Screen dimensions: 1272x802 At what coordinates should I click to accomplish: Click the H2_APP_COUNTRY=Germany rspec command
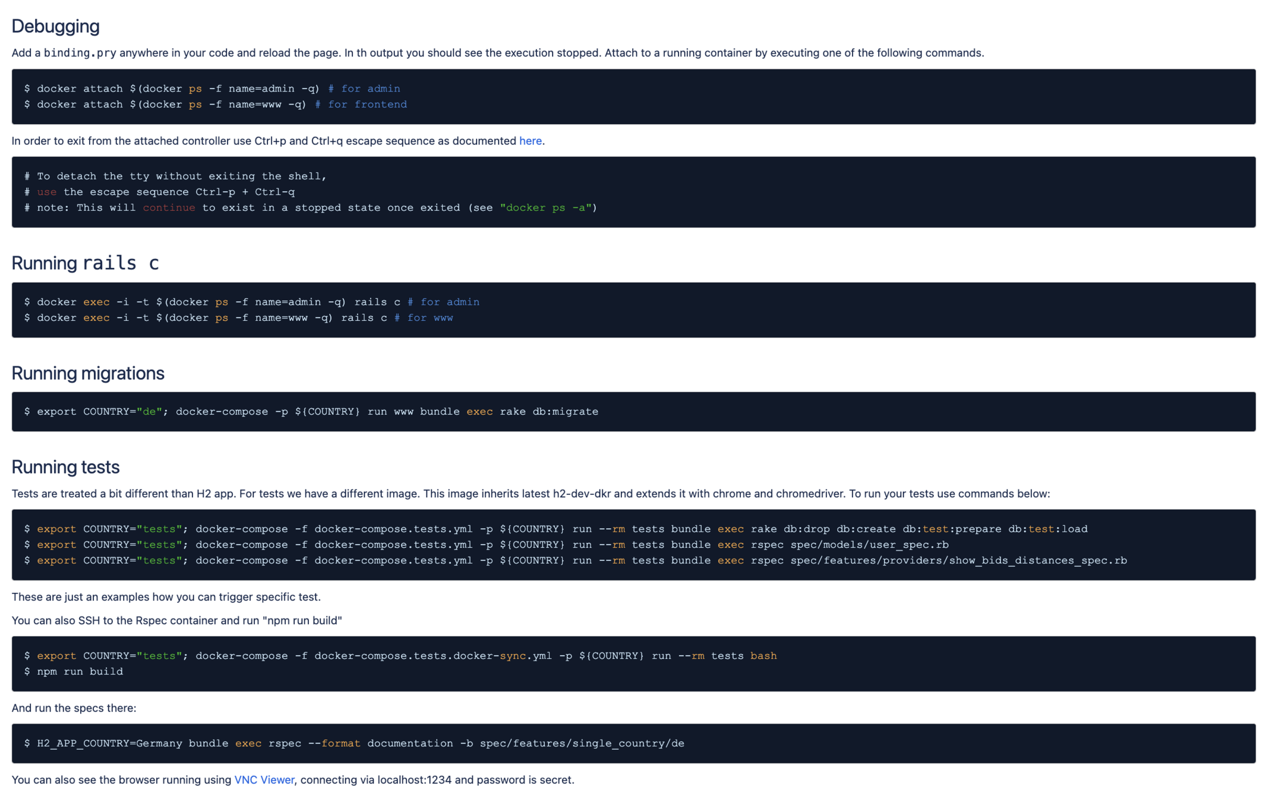[354, 743]
